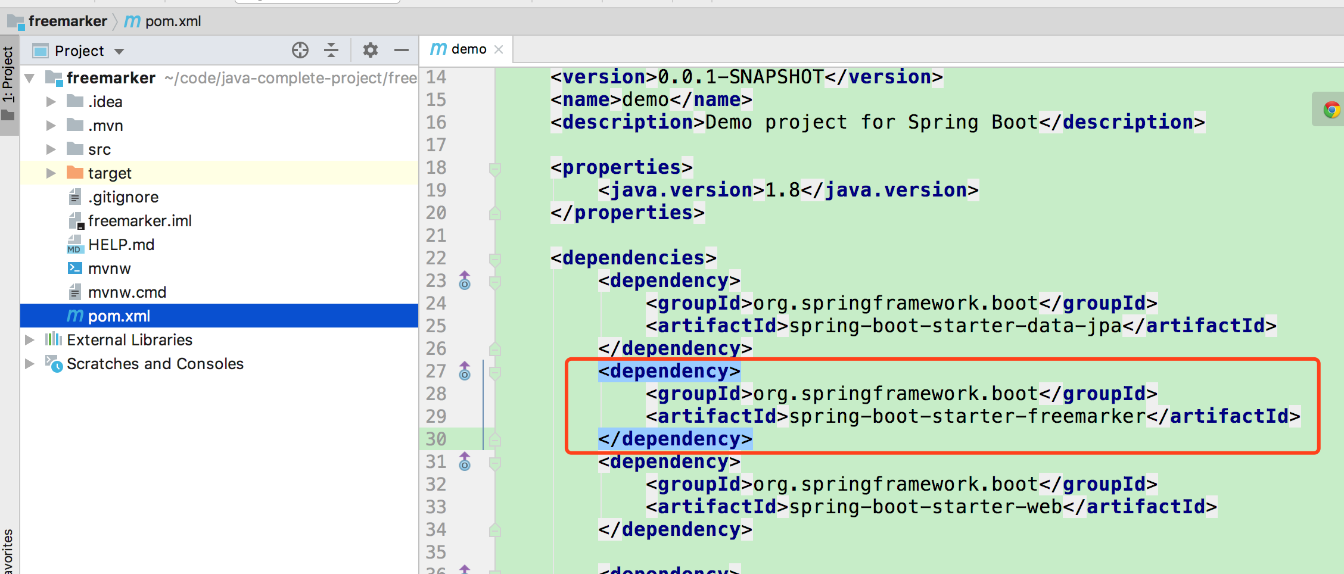Click the gutter dependency icon on line 27
The image size is (1344, 574).
tap(465, 371)
